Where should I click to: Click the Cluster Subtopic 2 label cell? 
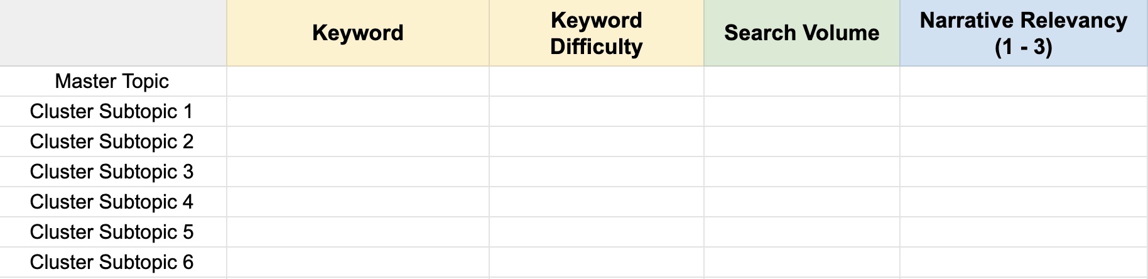113,141
